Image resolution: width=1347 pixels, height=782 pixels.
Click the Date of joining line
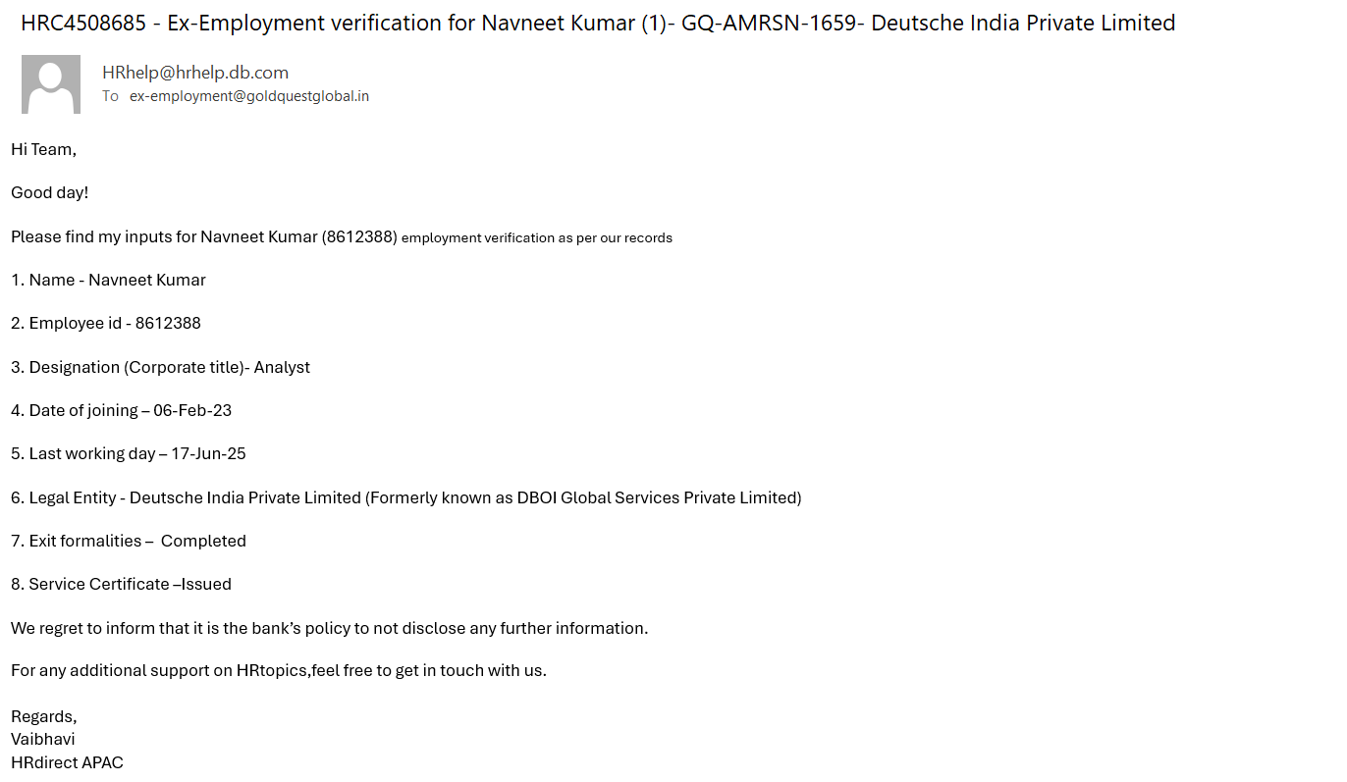coord(121,411)
